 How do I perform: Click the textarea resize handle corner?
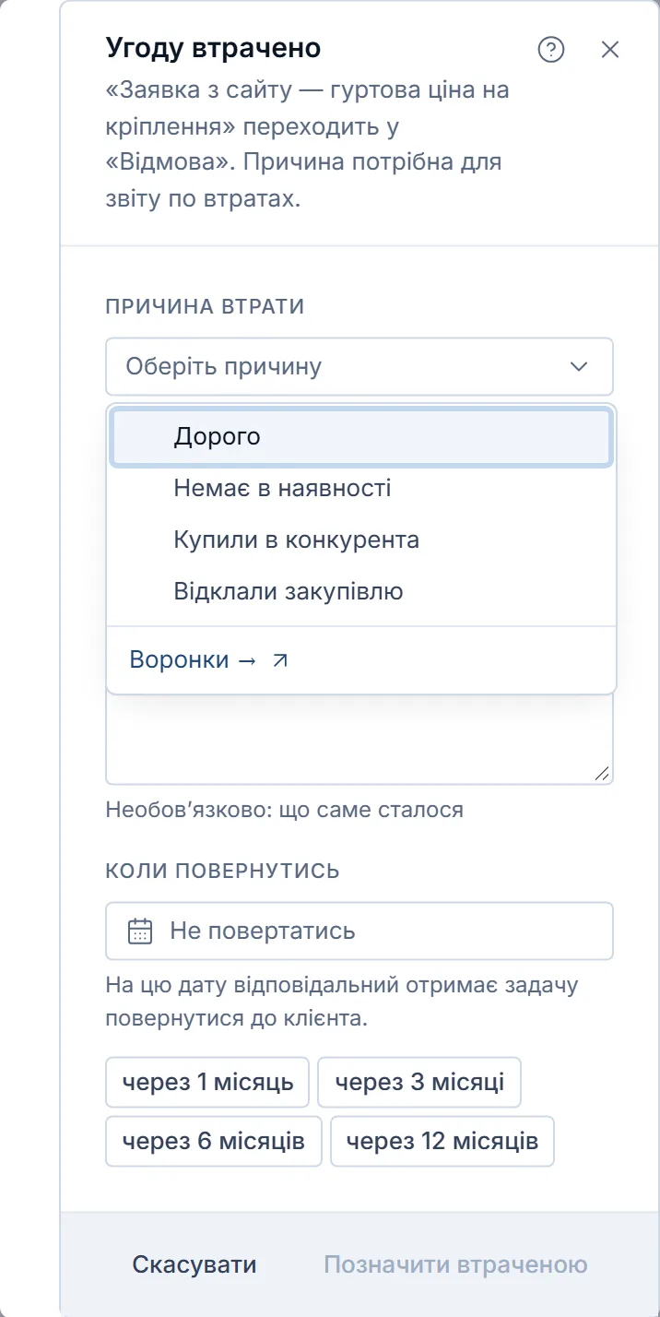(x=602, y=775)
